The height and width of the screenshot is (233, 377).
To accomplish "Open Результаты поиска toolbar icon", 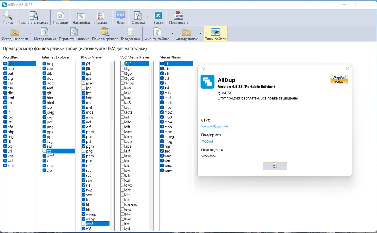I will pos(33,18).
